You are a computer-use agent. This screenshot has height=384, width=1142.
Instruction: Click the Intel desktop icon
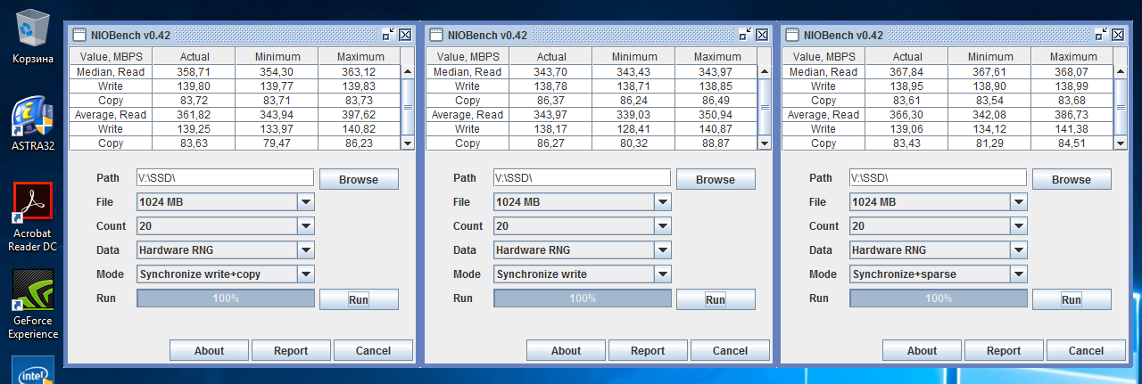click(x=33, y=371)
